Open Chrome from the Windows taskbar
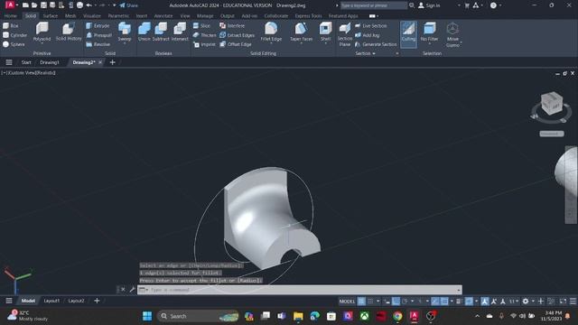The height and width of the screenshot is (325, 578). coord(397,316)
